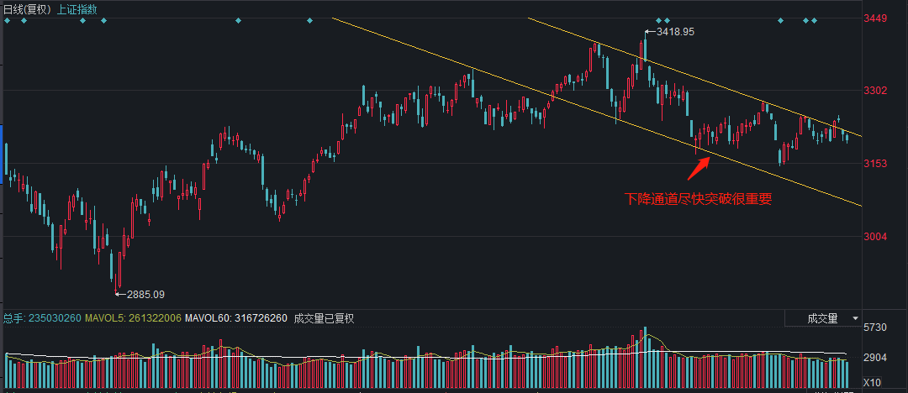
Task: Click the 3004 price axis value
Action: pos(877,236)
